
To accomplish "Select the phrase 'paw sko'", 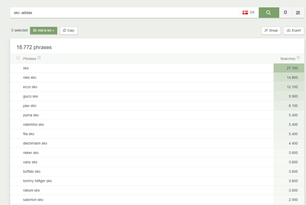I will click(30, 106).
